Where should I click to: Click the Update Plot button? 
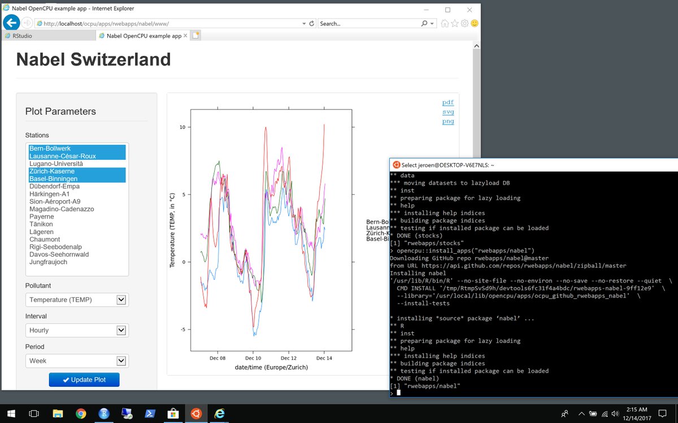pos(84,380)
